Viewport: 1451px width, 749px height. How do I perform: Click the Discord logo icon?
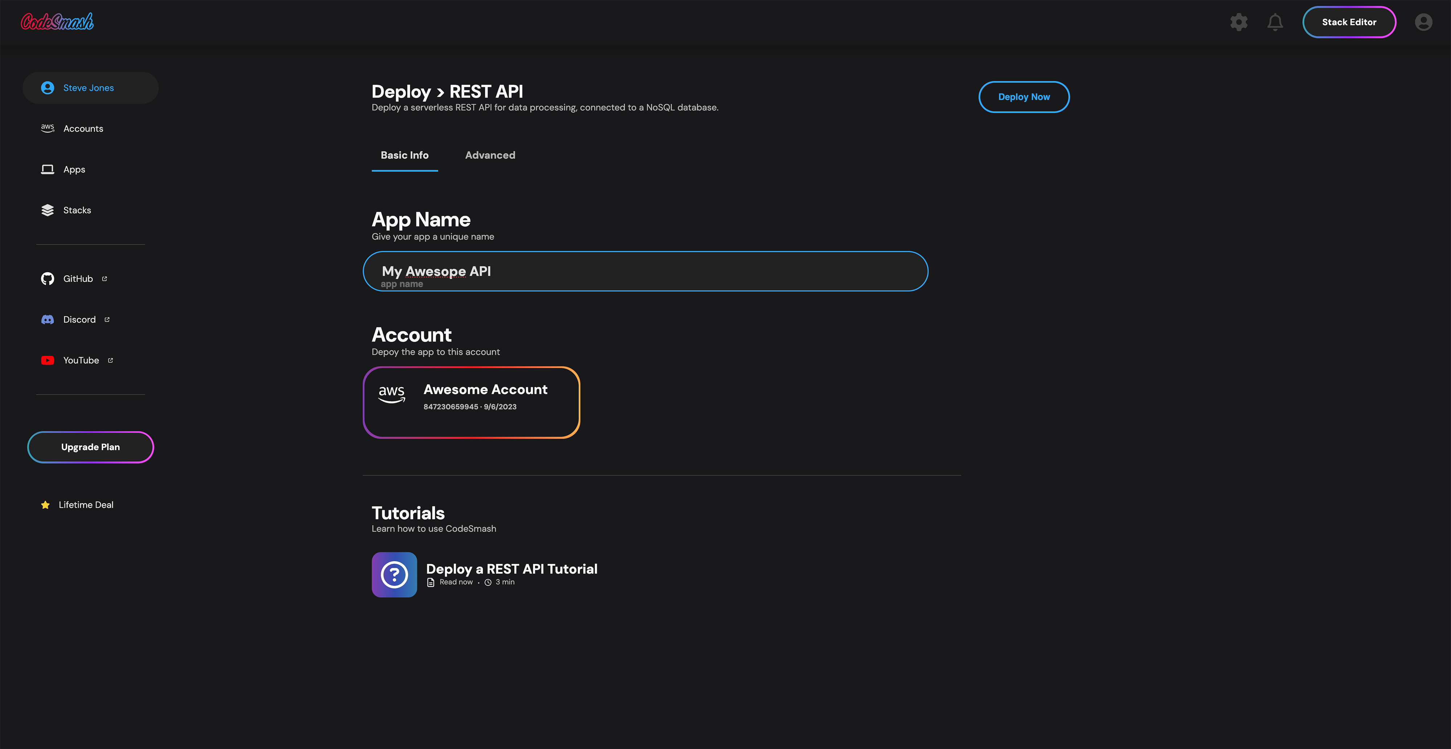[x=47, y=320]
